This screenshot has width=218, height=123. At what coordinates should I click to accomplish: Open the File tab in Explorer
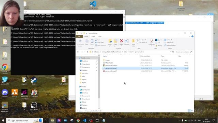coord(79,37)
